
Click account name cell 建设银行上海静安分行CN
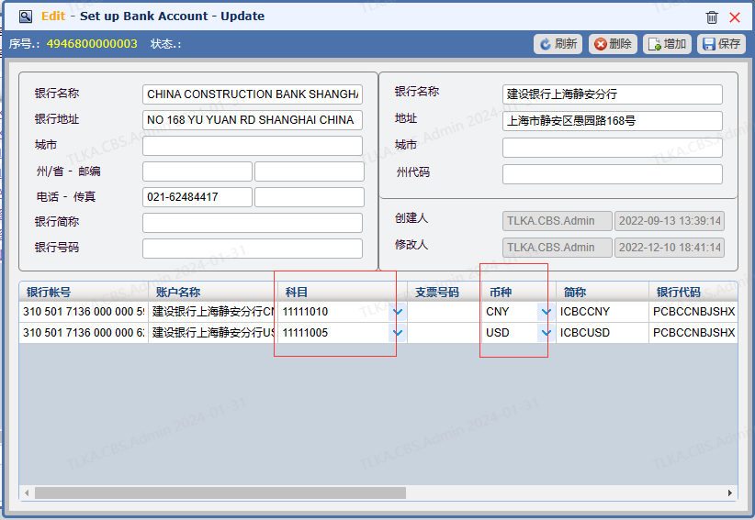[x=213, y=312]
